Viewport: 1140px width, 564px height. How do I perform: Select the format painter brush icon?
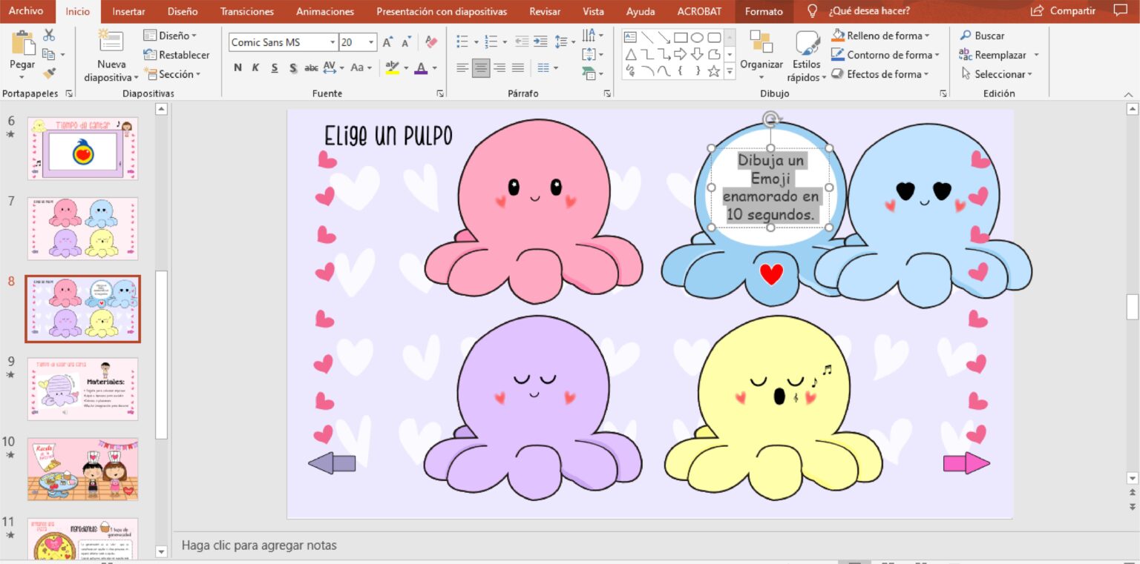pyautogui.click(x=49, y=73)
